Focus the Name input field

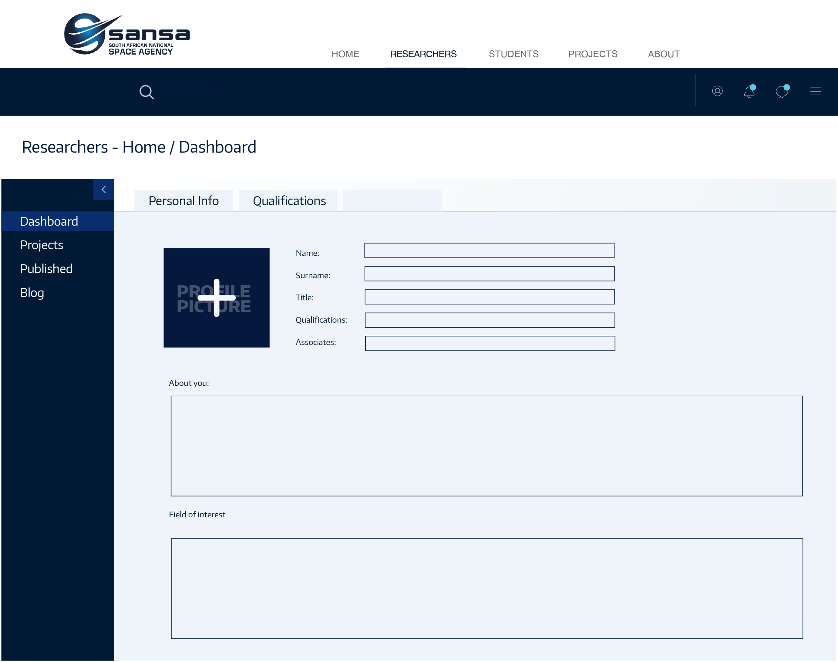(489, 250)
